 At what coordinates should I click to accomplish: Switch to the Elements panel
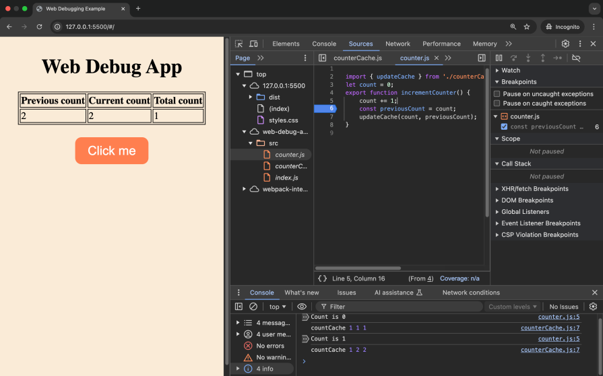[x=286, y=44]
